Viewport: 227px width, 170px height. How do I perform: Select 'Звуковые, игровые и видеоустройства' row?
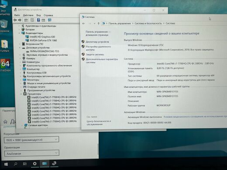tap(47, 55)
